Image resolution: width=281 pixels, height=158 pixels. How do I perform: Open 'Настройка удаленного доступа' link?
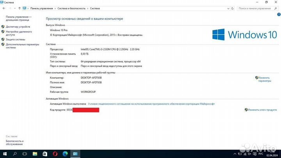pos(19,33)
